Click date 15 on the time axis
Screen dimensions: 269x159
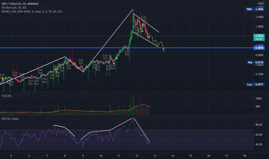190,156
